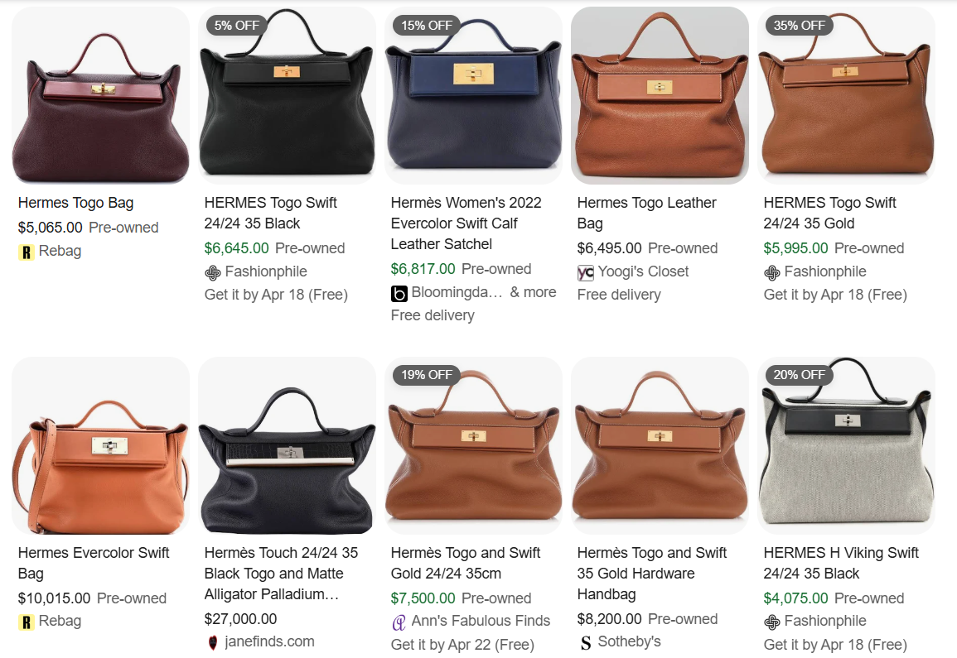Click Fashionphile icon under Togo Swift Gold
The width and height of the screenshot is (957, 658).
coord(771,272)
